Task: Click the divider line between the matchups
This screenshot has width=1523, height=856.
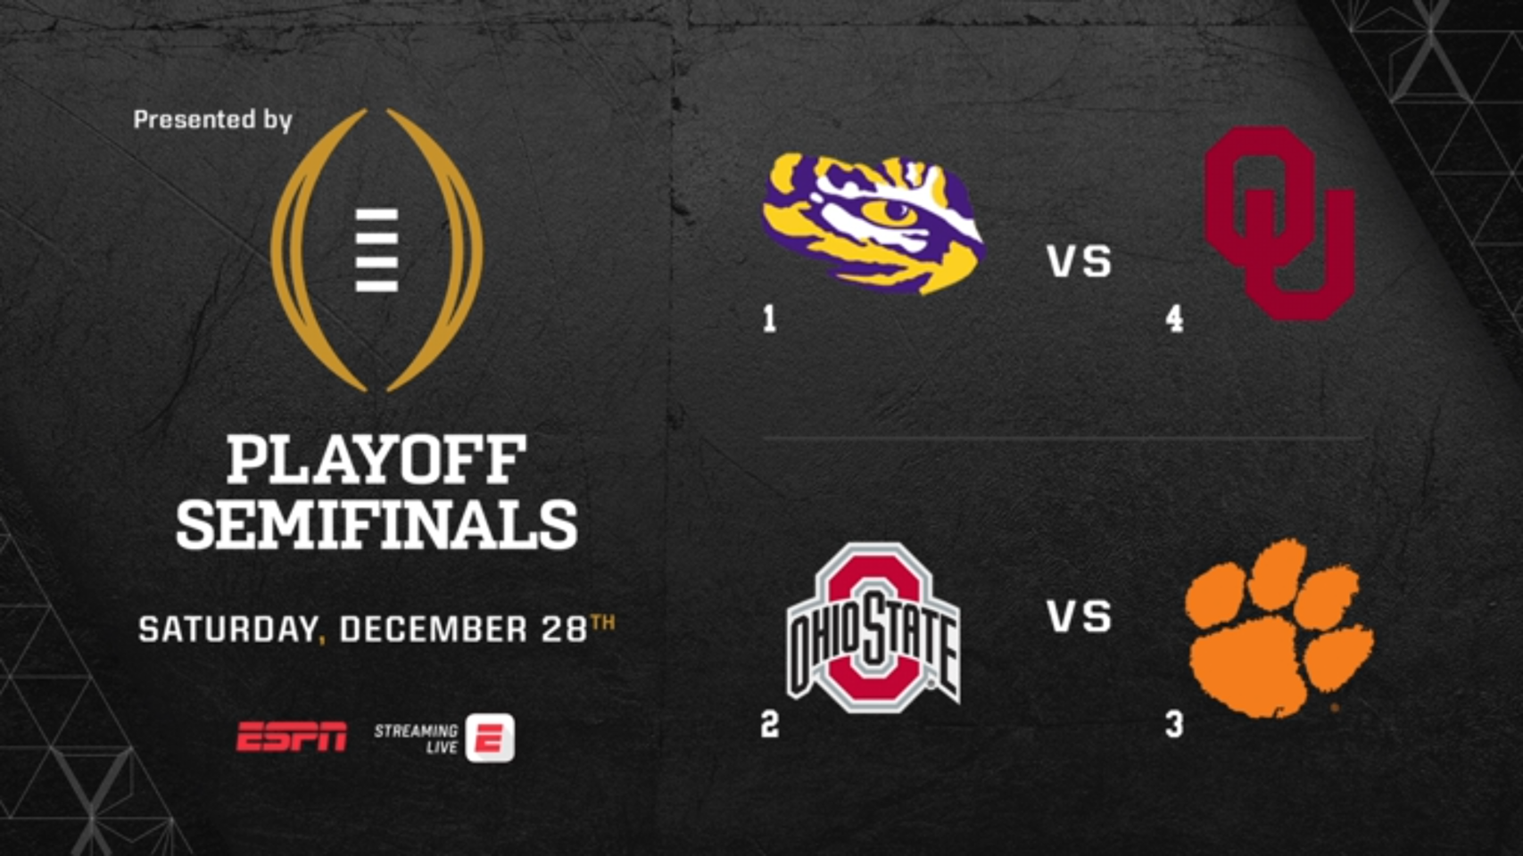Action: click(x=1062, y=439)
